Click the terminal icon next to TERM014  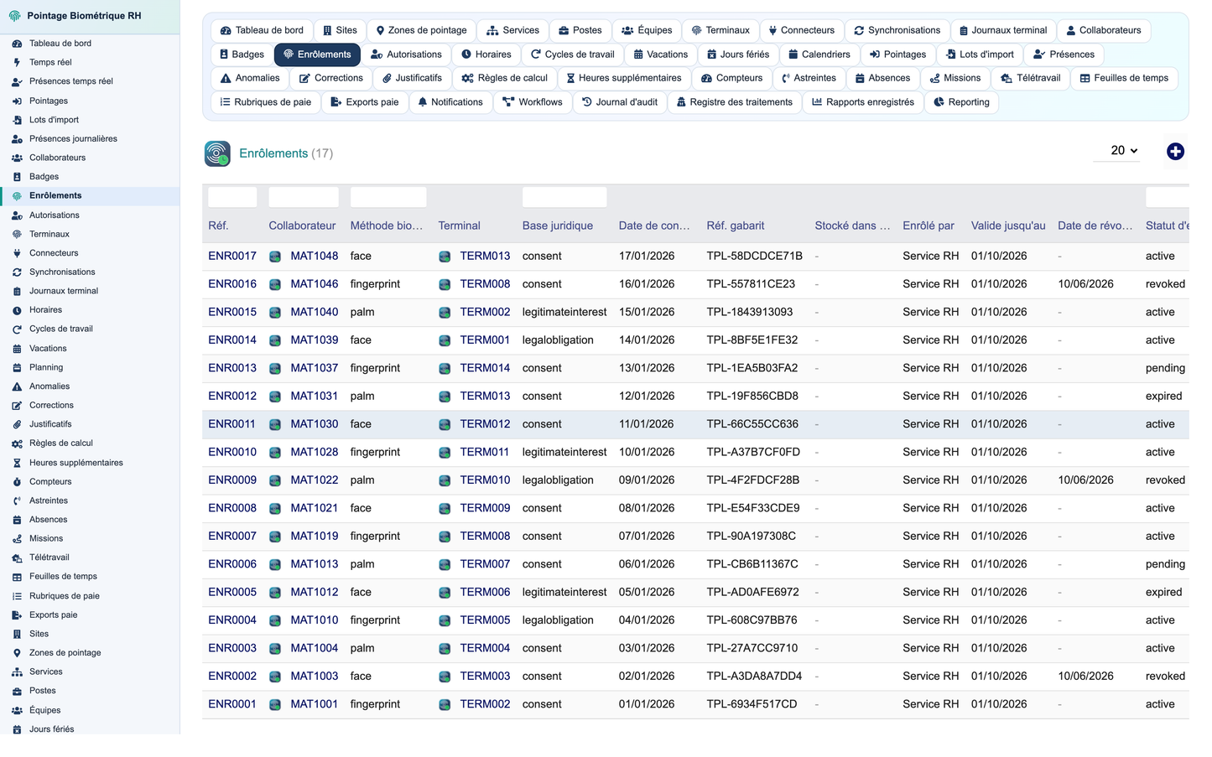tap(445, 369)
